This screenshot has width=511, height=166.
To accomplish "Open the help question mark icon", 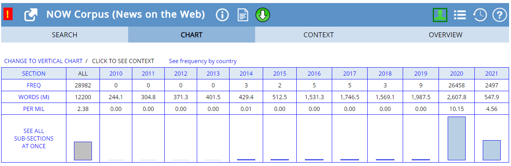I will click(500, 15).
